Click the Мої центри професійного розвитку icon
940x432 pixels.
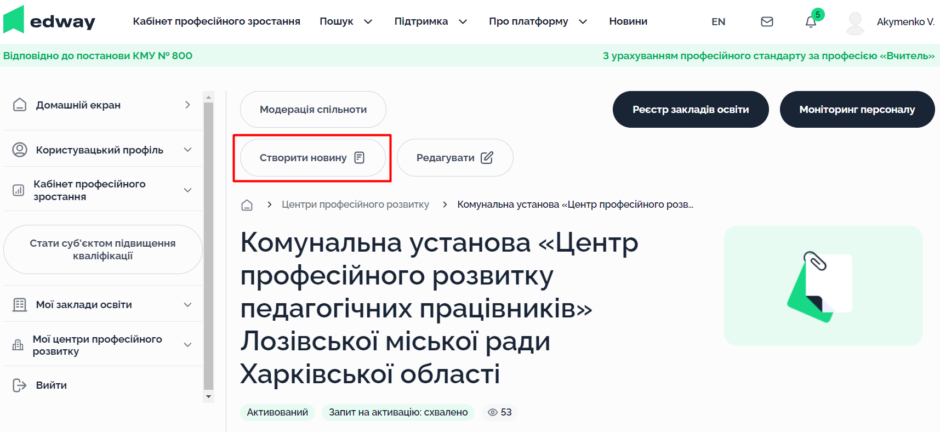click(18, 345)
